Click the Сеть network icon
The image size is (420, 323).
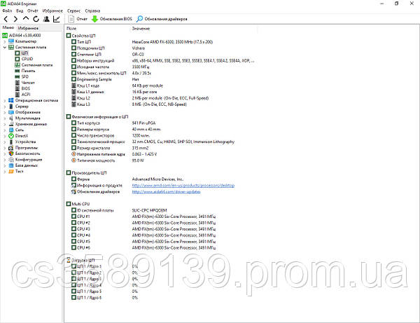coord(11,130)
